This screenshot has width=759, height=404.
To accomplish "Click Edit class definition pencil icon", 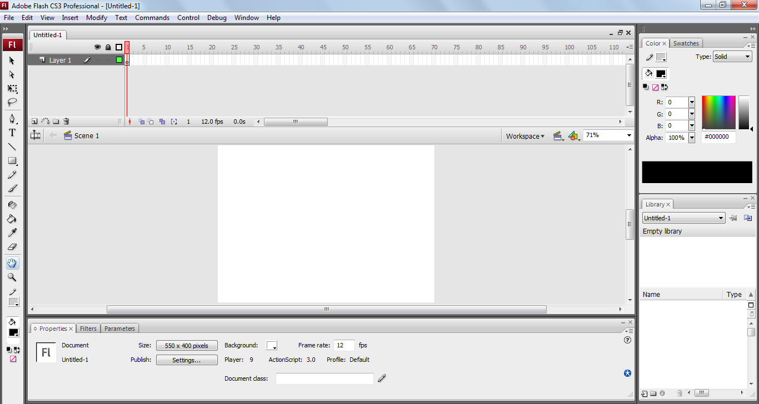I will pyautogui.click(x=382, y=378).
